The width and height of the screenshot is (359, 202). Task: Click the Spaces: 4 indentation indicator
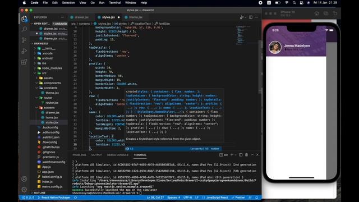click(173, 198)
